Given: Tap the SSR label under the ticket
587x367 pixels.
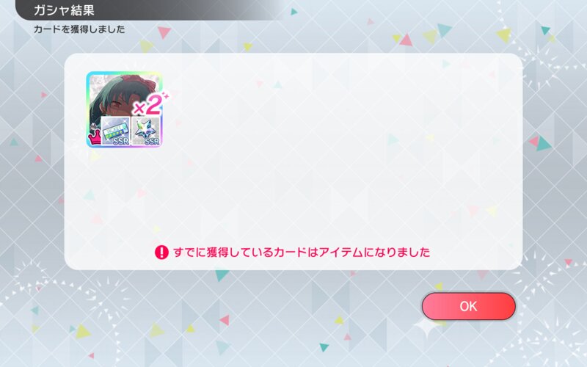Looking at the screenshot, I should click(120, 141).
